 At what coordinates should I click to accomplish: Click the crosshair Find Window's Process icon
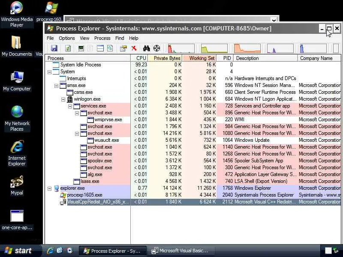pos(156,48)
